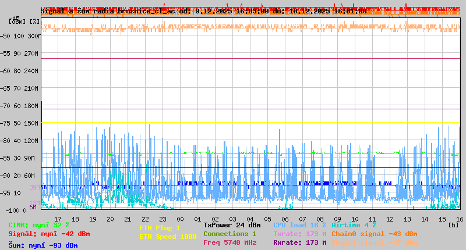Click the -55 90 270M axis label
Screen dimensions: 466x250
pyautogui.click(x=19, y=53)
